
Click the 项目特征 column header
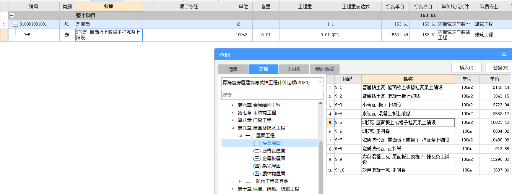pyautogui.click(x=189, y=6)
